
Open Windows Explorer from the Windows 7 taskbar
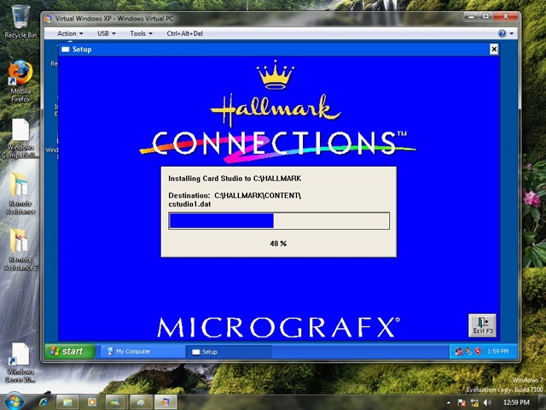tap(67, 401)
